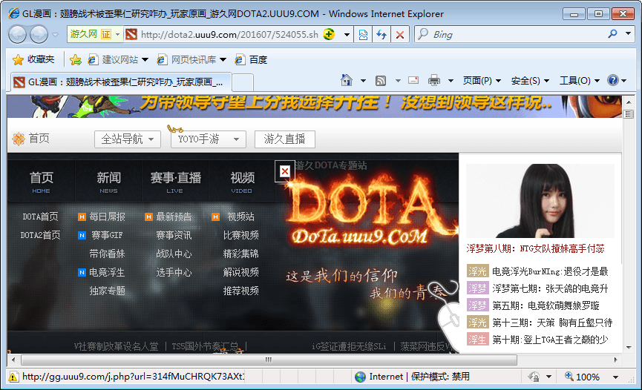Click the green add-on icon in address bar

(x=328, y=34)
